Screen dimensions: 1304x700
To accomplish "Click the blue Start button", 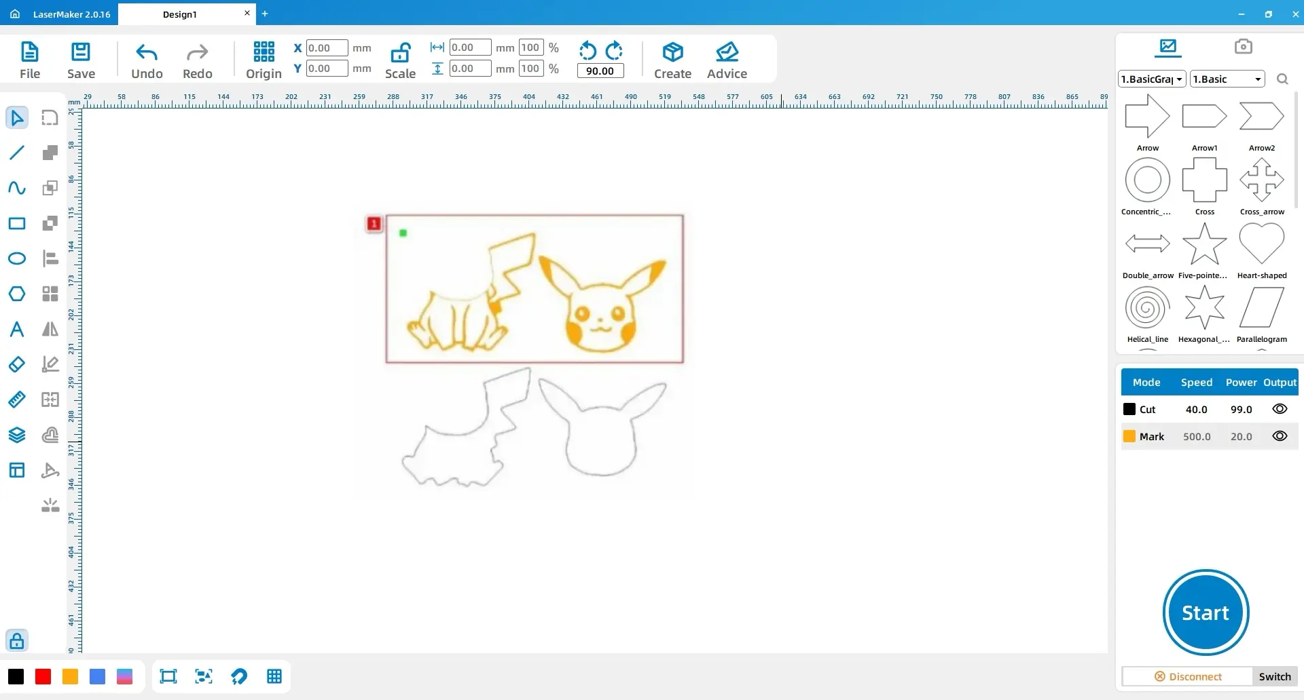I will (x=1206, y=612).
